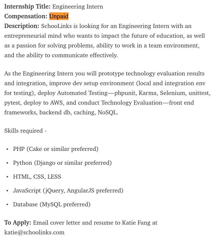Screen dimensions: 220x237
Task: Click the highlighted word Unpaid
Action: coord(59,16)
